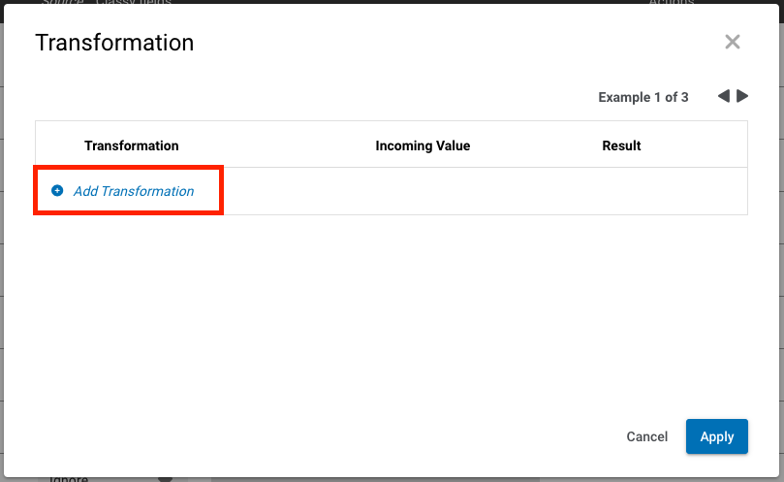Click the Transformation dialog title
This screenshot has height=482, width=784.
(x=114, y=43)
